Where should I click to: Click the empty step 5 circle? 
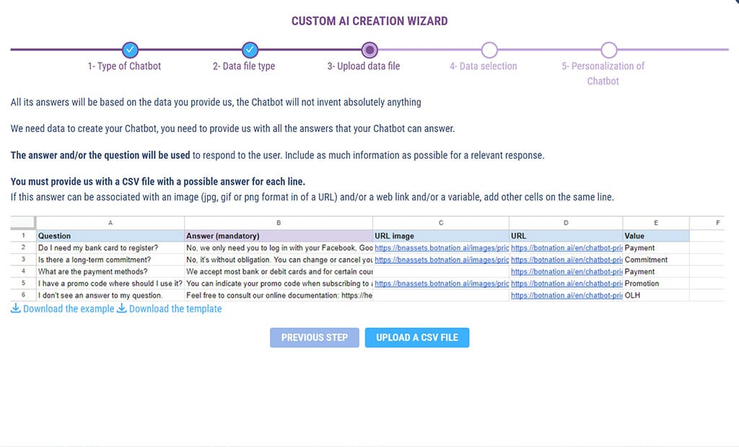609,50
